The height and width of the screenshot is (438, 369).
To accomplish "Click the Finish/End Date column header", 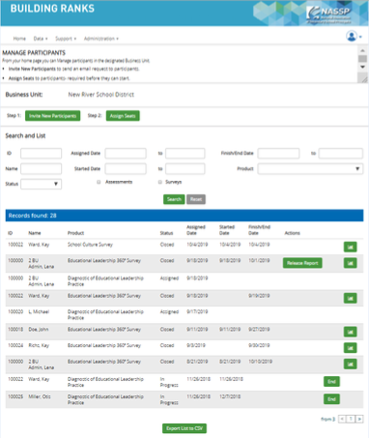I will [x=259, y=230].
